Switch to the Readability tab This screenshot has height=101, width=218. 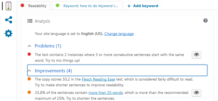[x=33, y=5]
